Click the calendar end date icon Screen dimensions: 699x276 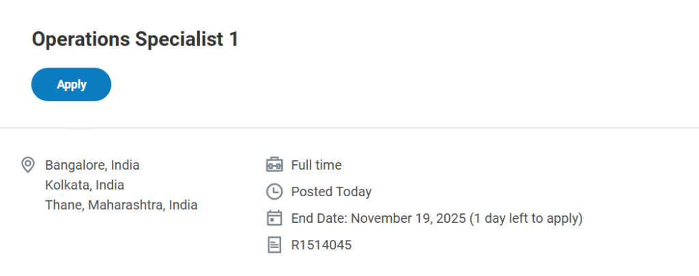[x=274, y=218]
